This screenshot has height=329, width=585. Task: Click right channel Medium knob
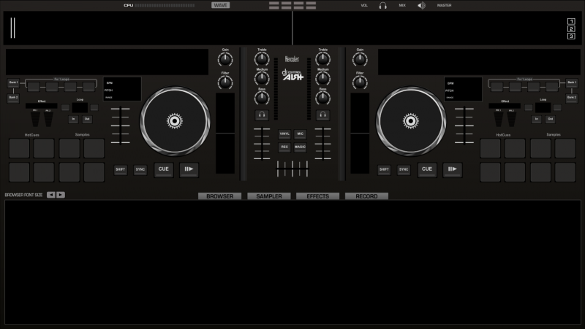(x=322, y=78)
